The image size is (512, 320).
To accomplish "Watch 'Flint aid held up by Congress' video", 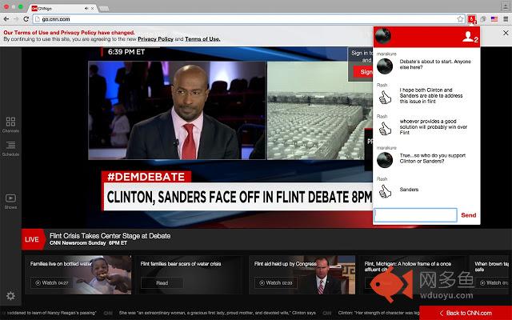I will 276,282.
